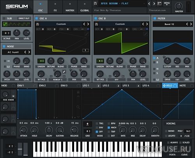Go to next OSC A wavetable
Viewport: 195px width, 158px height.
click(88, 24)
